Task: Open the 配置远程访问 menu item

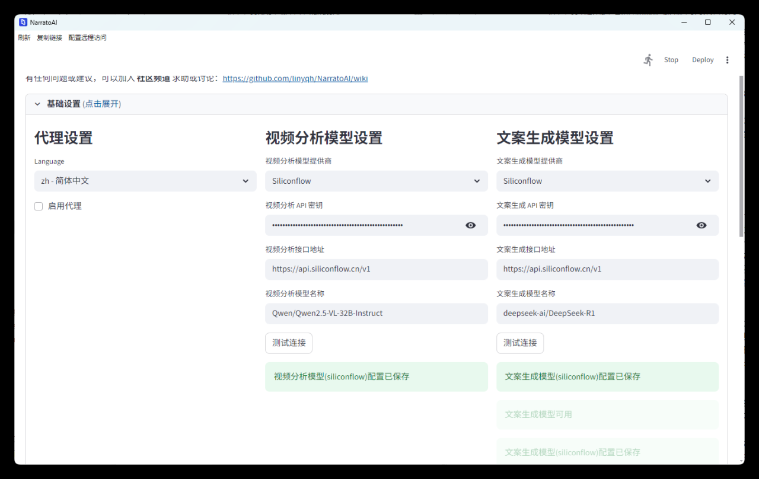Action: pyautogui.click(x=87, y=37)
